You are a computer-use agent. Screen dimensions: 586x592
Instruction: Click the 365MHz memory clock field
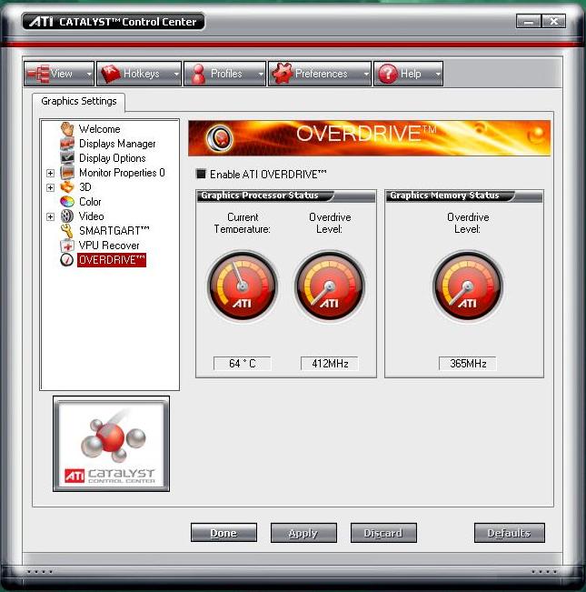click(x=468, y=364)
